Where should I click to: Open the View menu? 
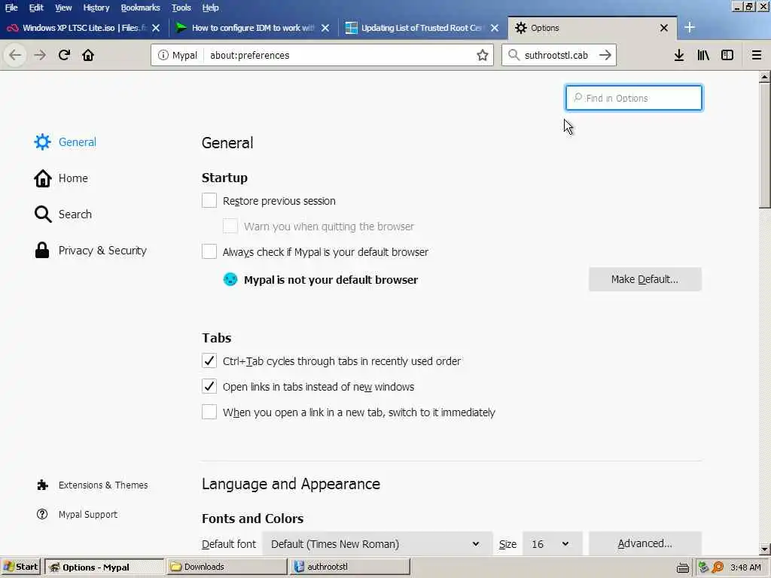63,8
